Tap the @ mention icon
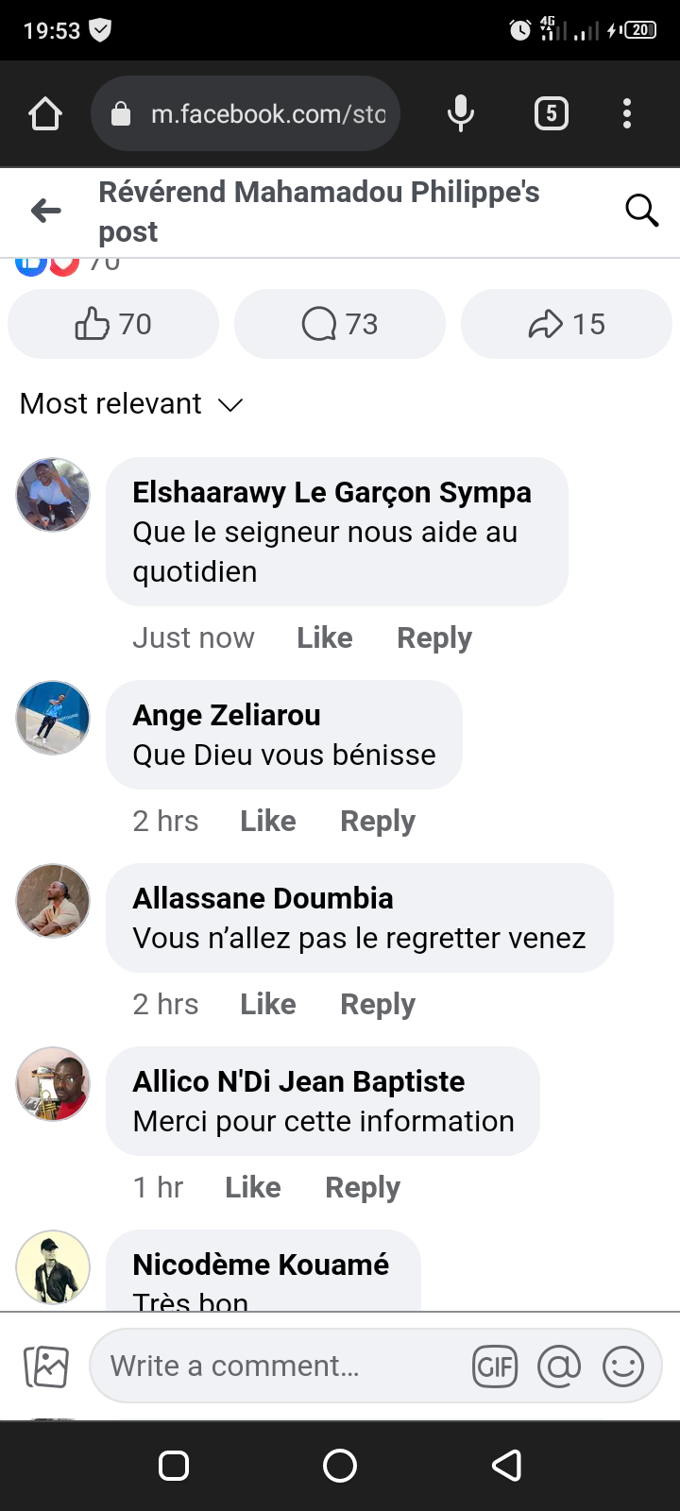Viewport: 680px width, 1511px height. [x=559, y=1367]
